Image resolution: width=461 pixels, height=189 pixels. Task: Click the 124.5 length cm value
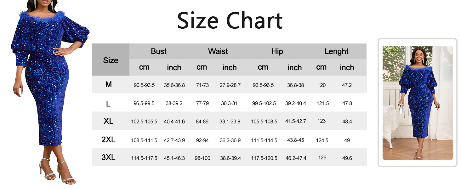[322, 140]
